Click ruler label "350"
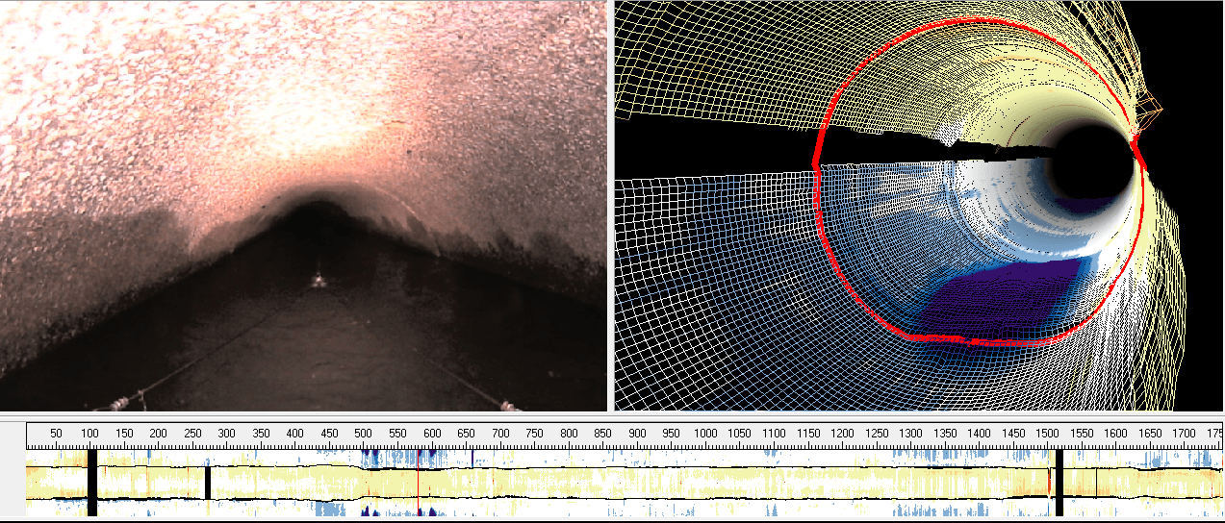1225x523 pixels. coord(260,435)
